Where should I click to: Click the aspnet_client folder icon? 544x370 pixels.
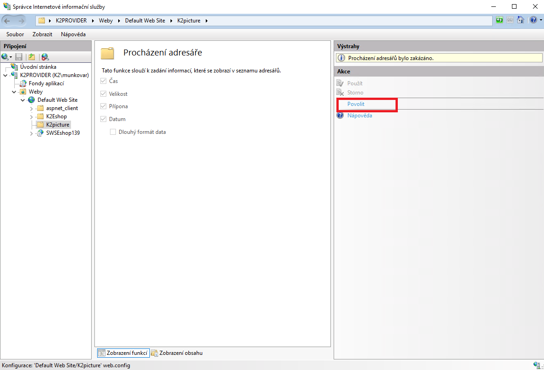40,108
